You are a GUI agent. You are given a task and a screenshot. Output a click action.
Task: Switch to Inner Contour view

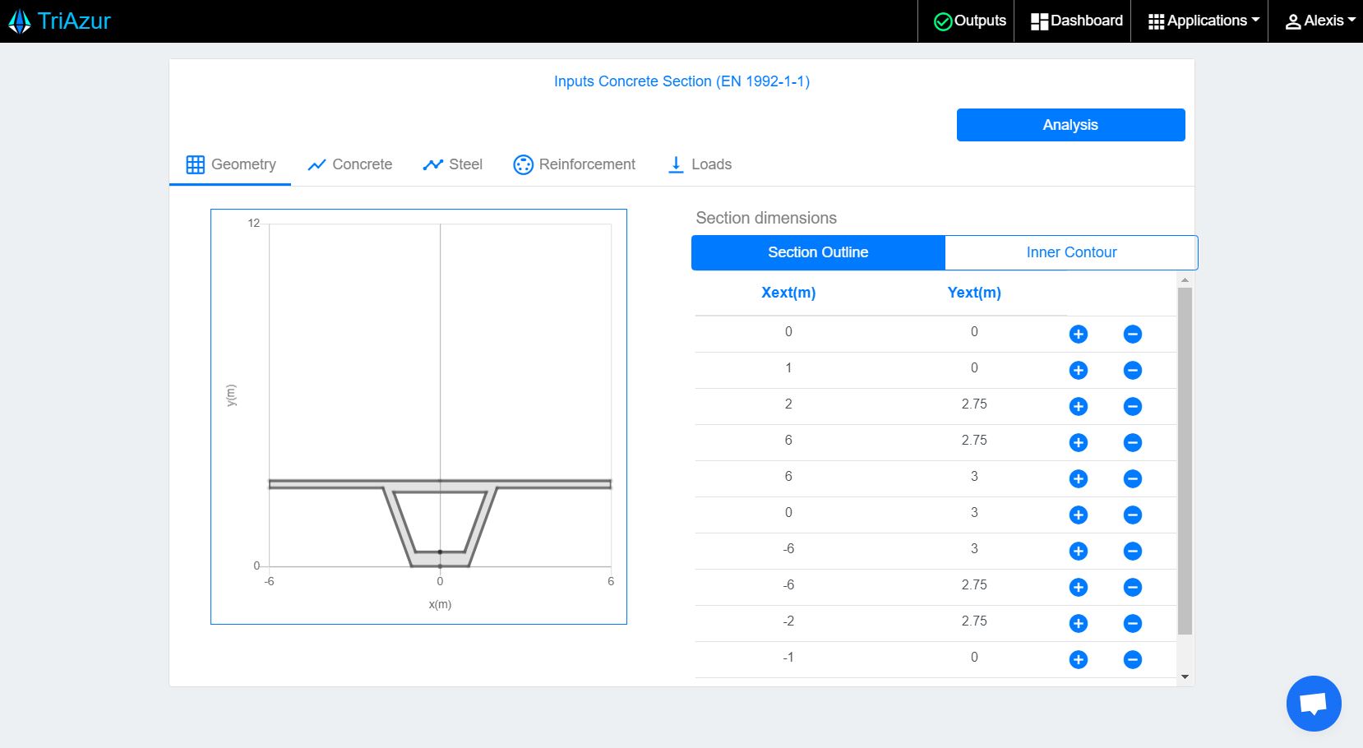coord(1070,252)
